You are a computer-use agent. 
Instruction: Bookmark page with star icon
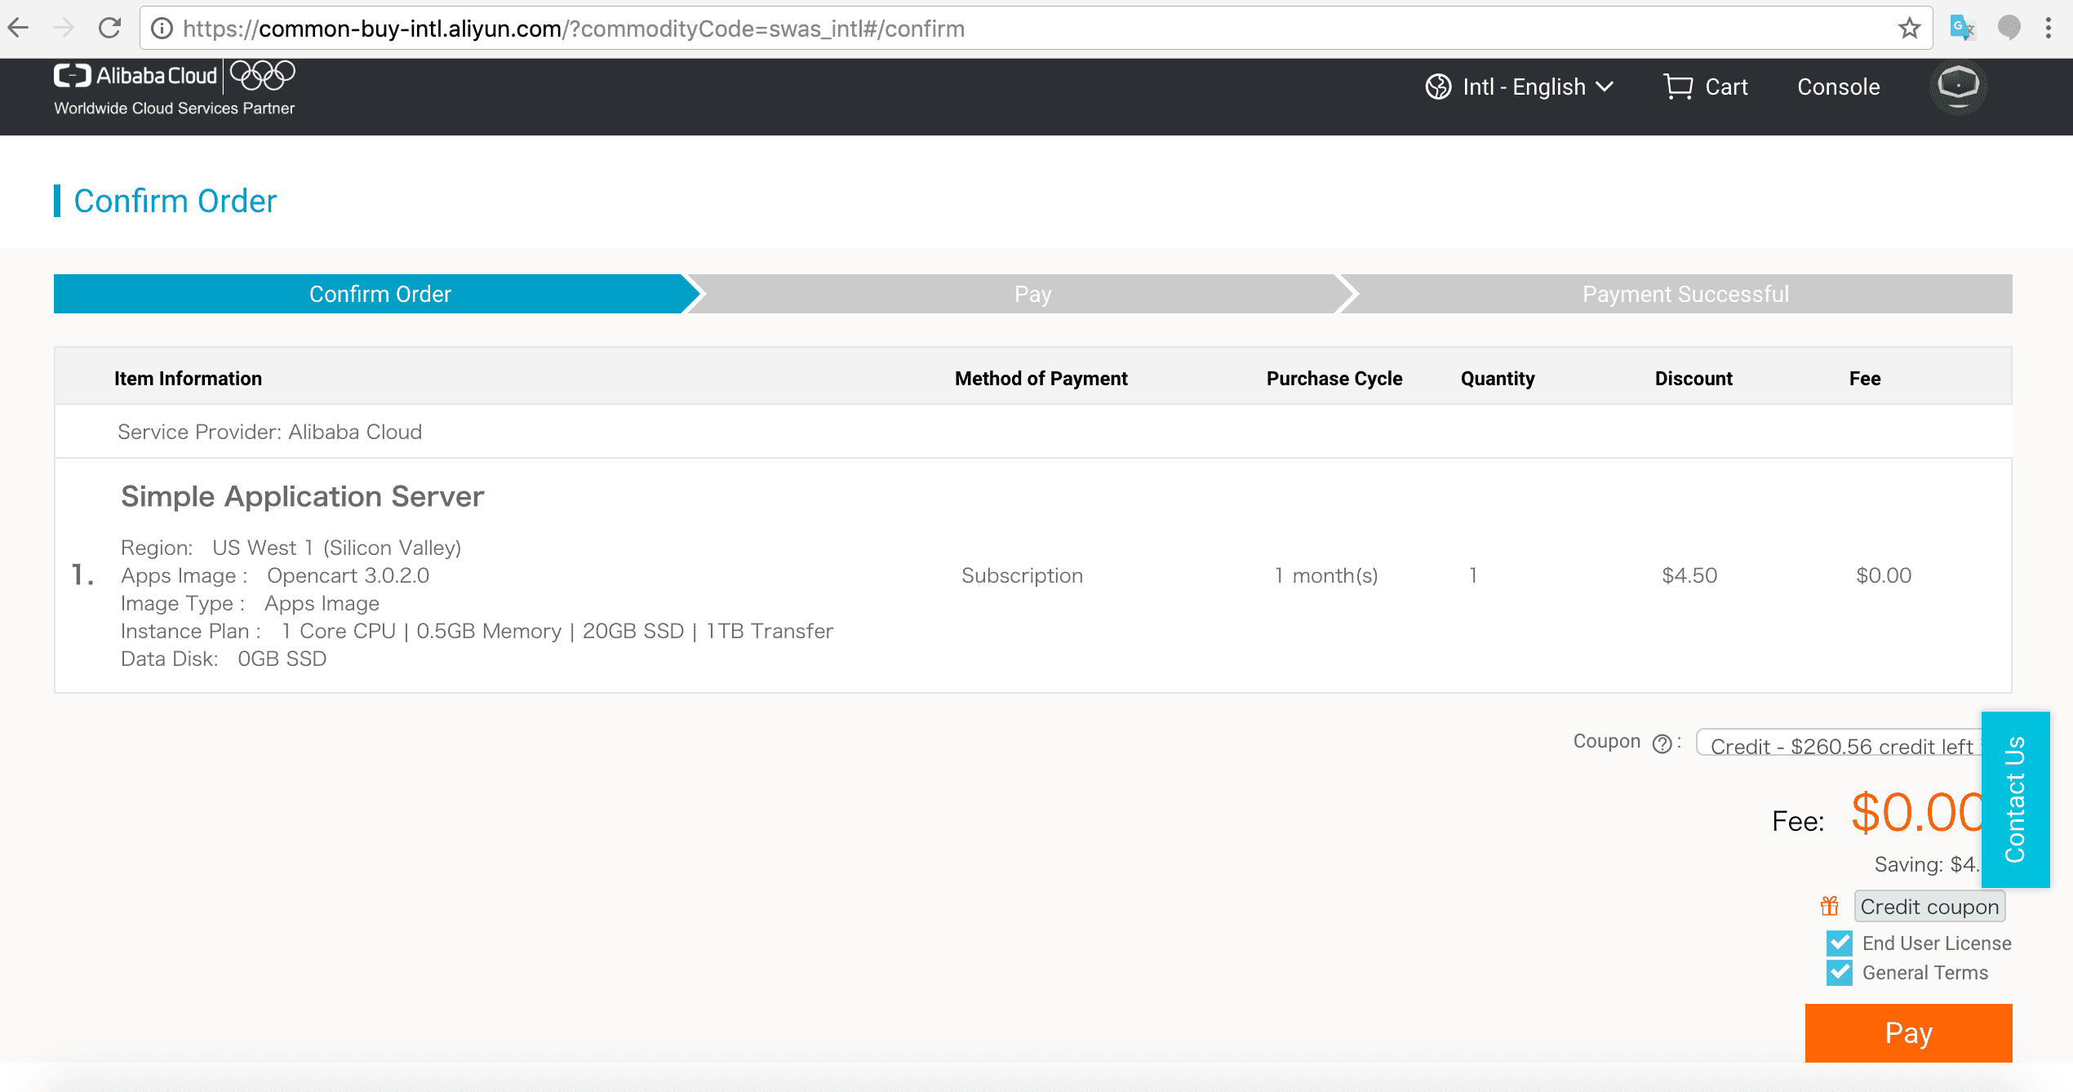point(1909,29)
